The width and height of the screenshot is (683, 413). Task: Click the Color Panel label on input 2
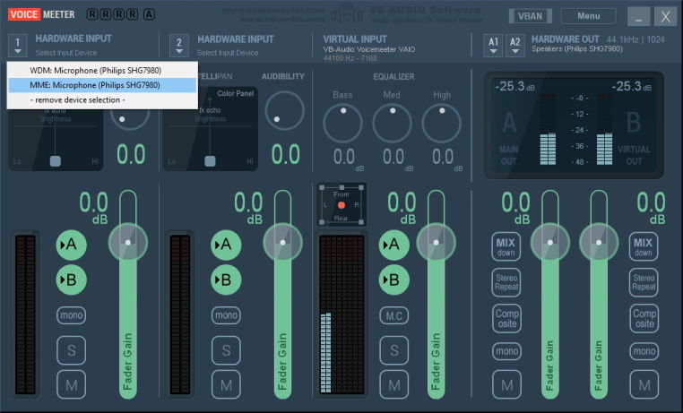(235, 93)
